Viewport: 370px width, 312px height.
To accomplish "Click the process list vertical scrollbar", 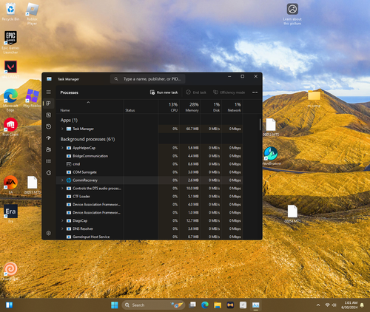I will tap(260, 124).
